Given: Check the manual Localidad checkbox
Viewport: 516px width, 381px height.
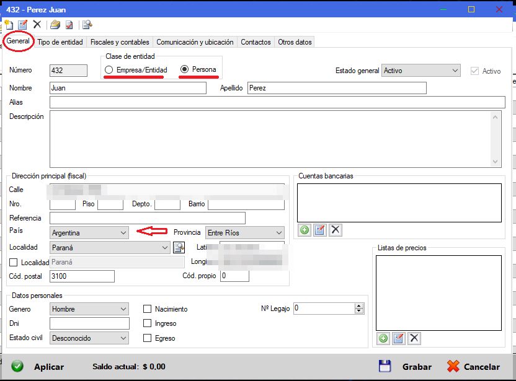Looking at the screenshot, I should click(14, 262).
